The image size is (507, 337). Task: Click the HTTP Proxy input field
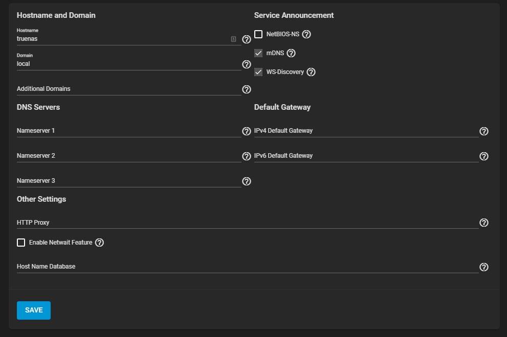click(x=247, y=223)
